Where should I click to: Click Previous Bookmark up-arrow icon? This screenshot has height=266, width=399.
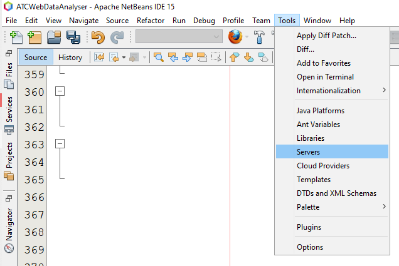point(235,58)
